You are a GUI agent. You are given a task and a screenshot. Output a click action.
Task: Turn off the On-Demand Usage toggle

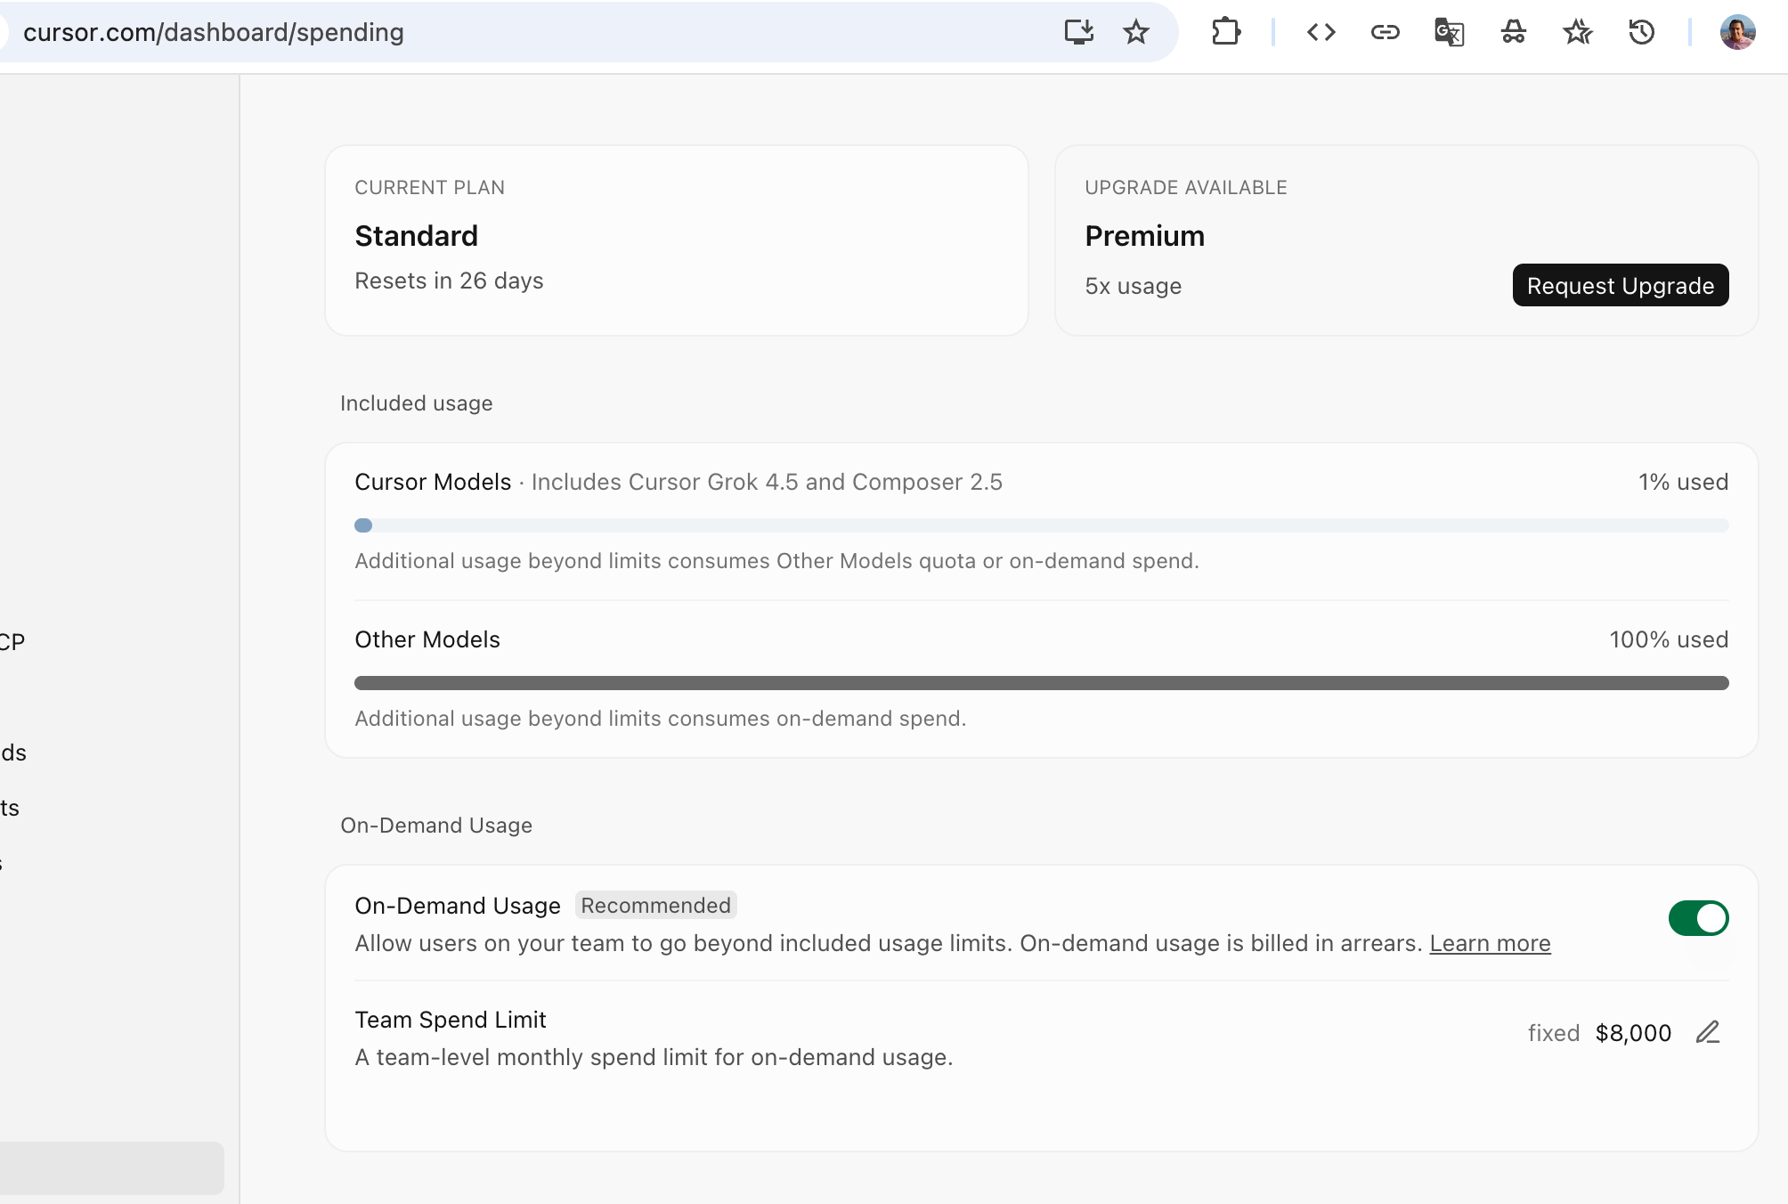click(x=1698, y=918)
